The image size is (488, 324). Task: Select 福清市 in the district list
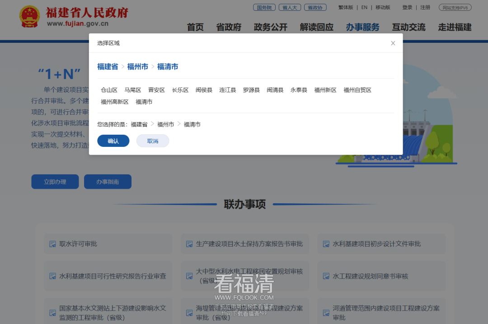[x=144, y=102]
